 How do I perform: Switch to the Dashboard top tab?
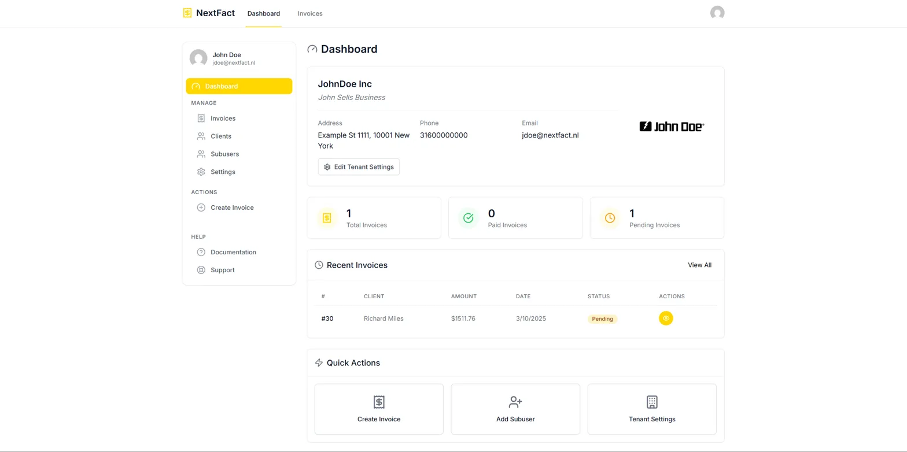pos(264,13)
